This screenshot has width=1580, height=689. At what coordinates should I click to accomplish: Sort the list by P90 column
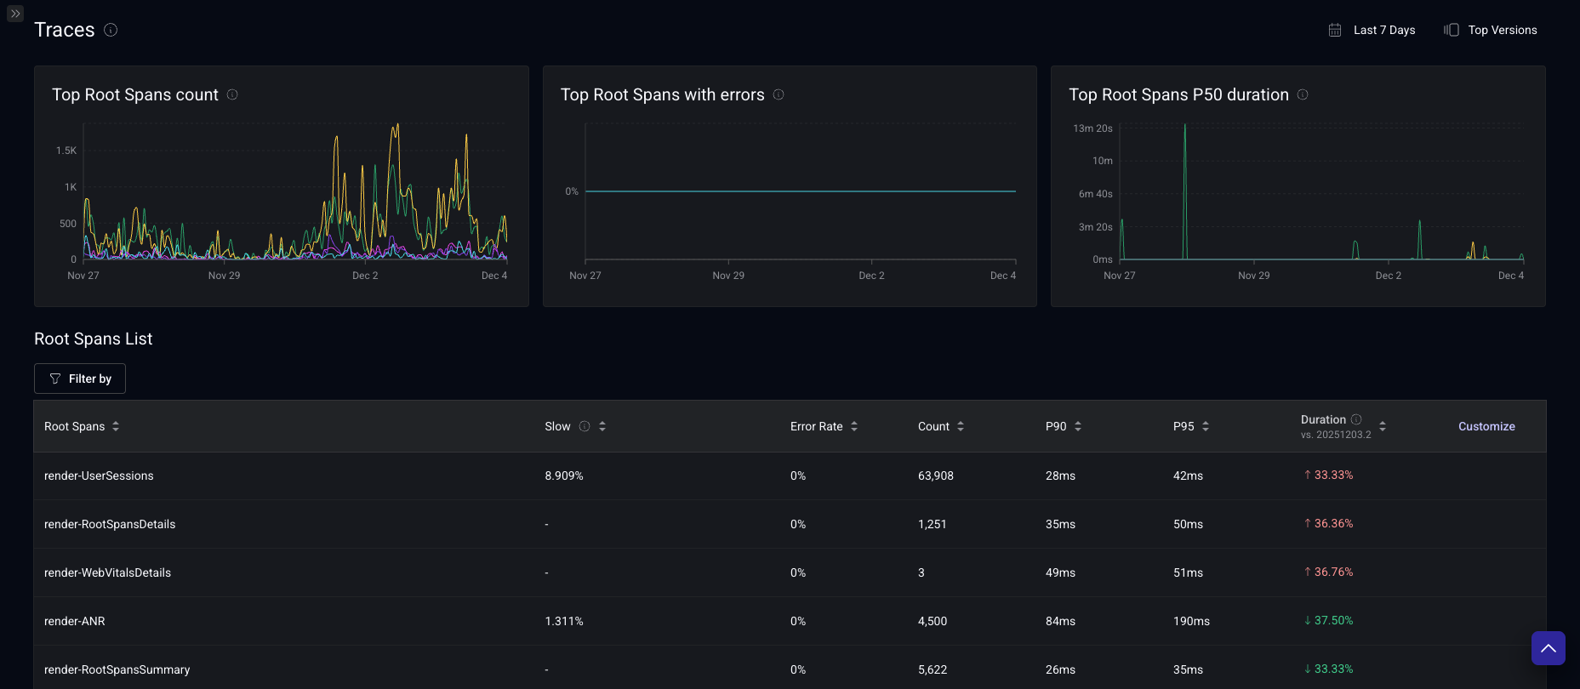click(1078, 426)
